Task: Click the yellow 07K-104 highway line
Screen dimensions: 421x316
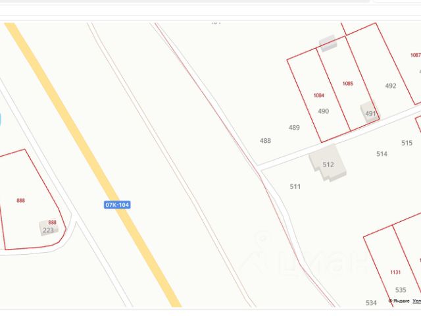Action: 93,165
